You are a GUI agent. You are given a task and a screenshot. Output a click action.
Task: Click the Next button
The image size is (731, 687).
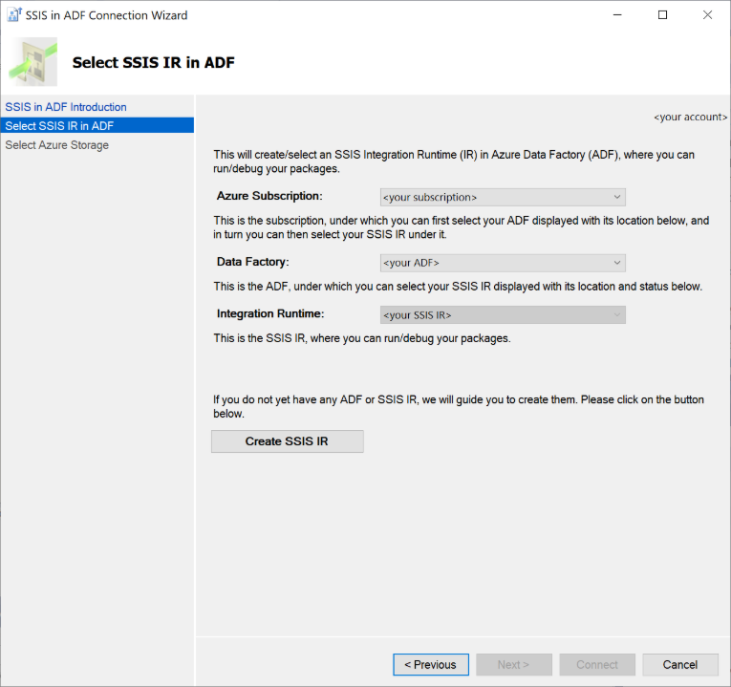click(x=514, y=664)
